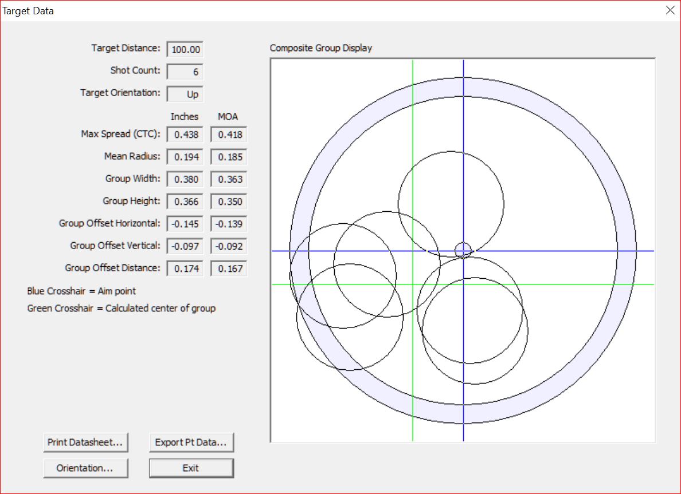Click Group Offset Distance inches field 0.174
This screenshot has width=681, height=494.
(x=185, y=268)
